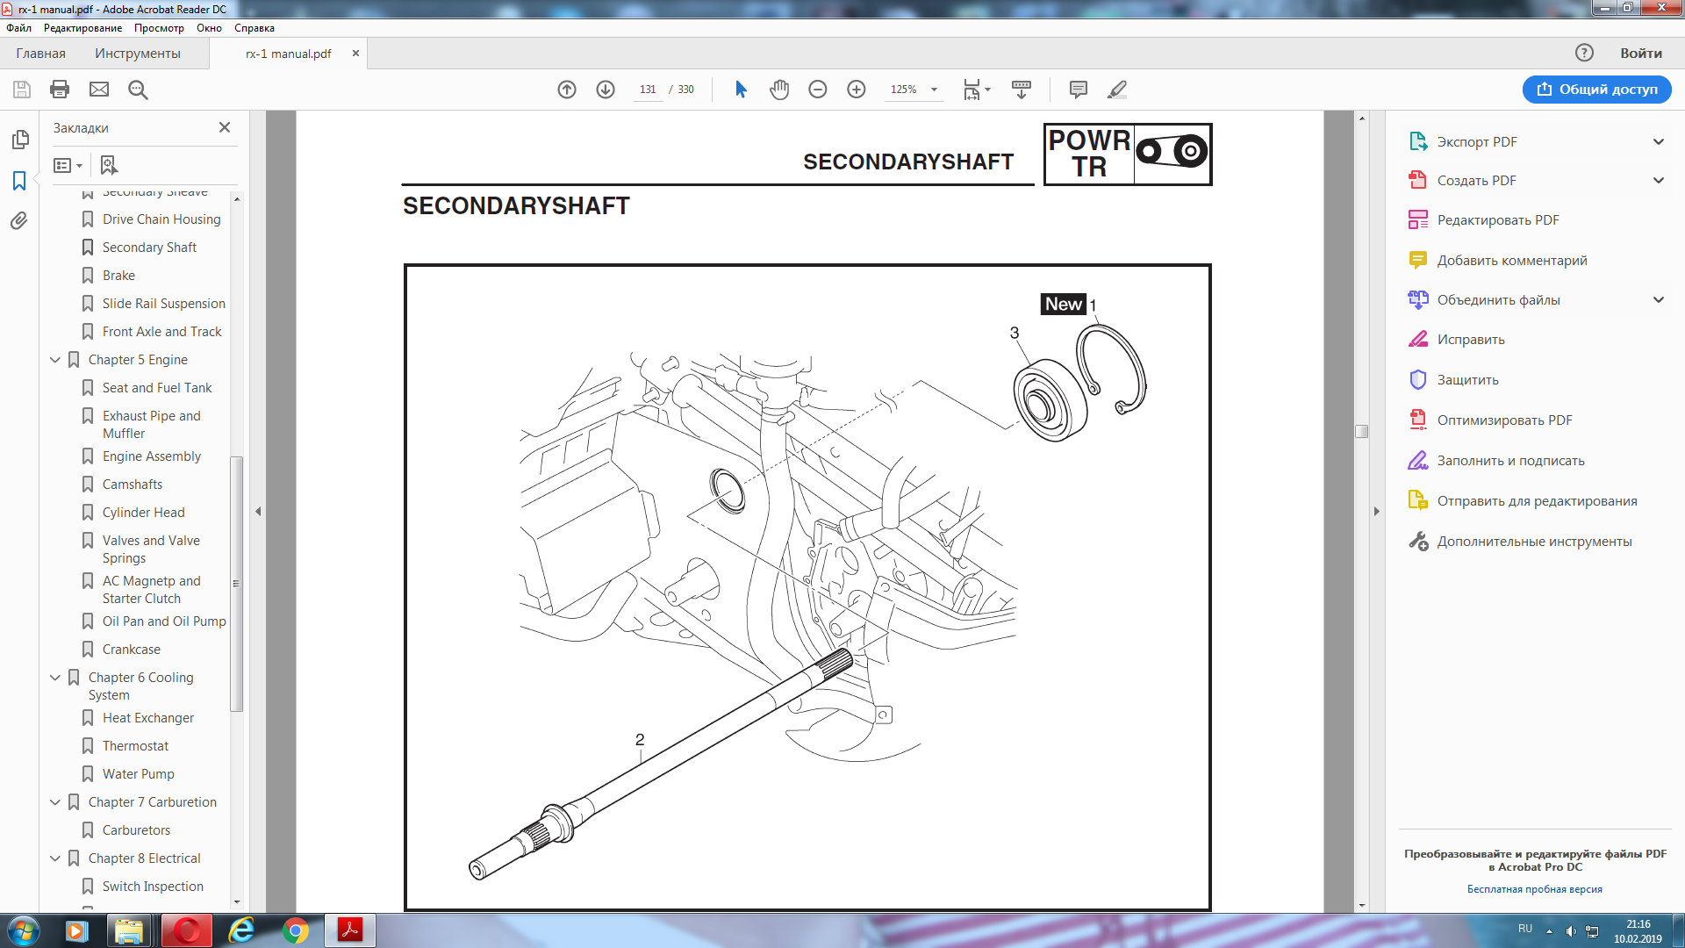Open the help question mark icon
Screen dimensions: 1685x948
1584,53
